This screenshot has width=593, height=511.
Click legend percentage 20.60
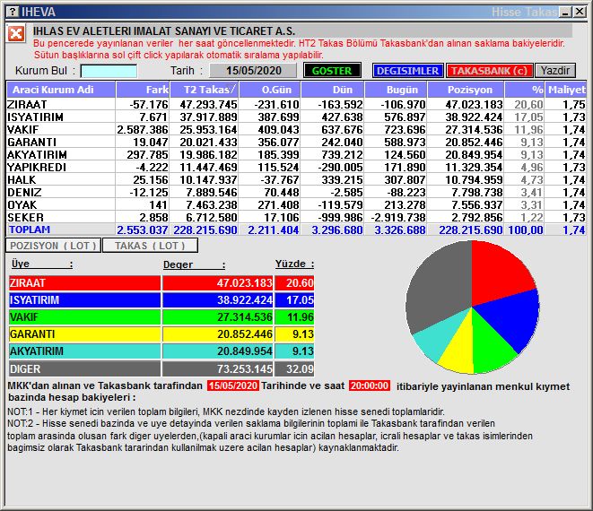pyautogui.click(x=300, y=282)
